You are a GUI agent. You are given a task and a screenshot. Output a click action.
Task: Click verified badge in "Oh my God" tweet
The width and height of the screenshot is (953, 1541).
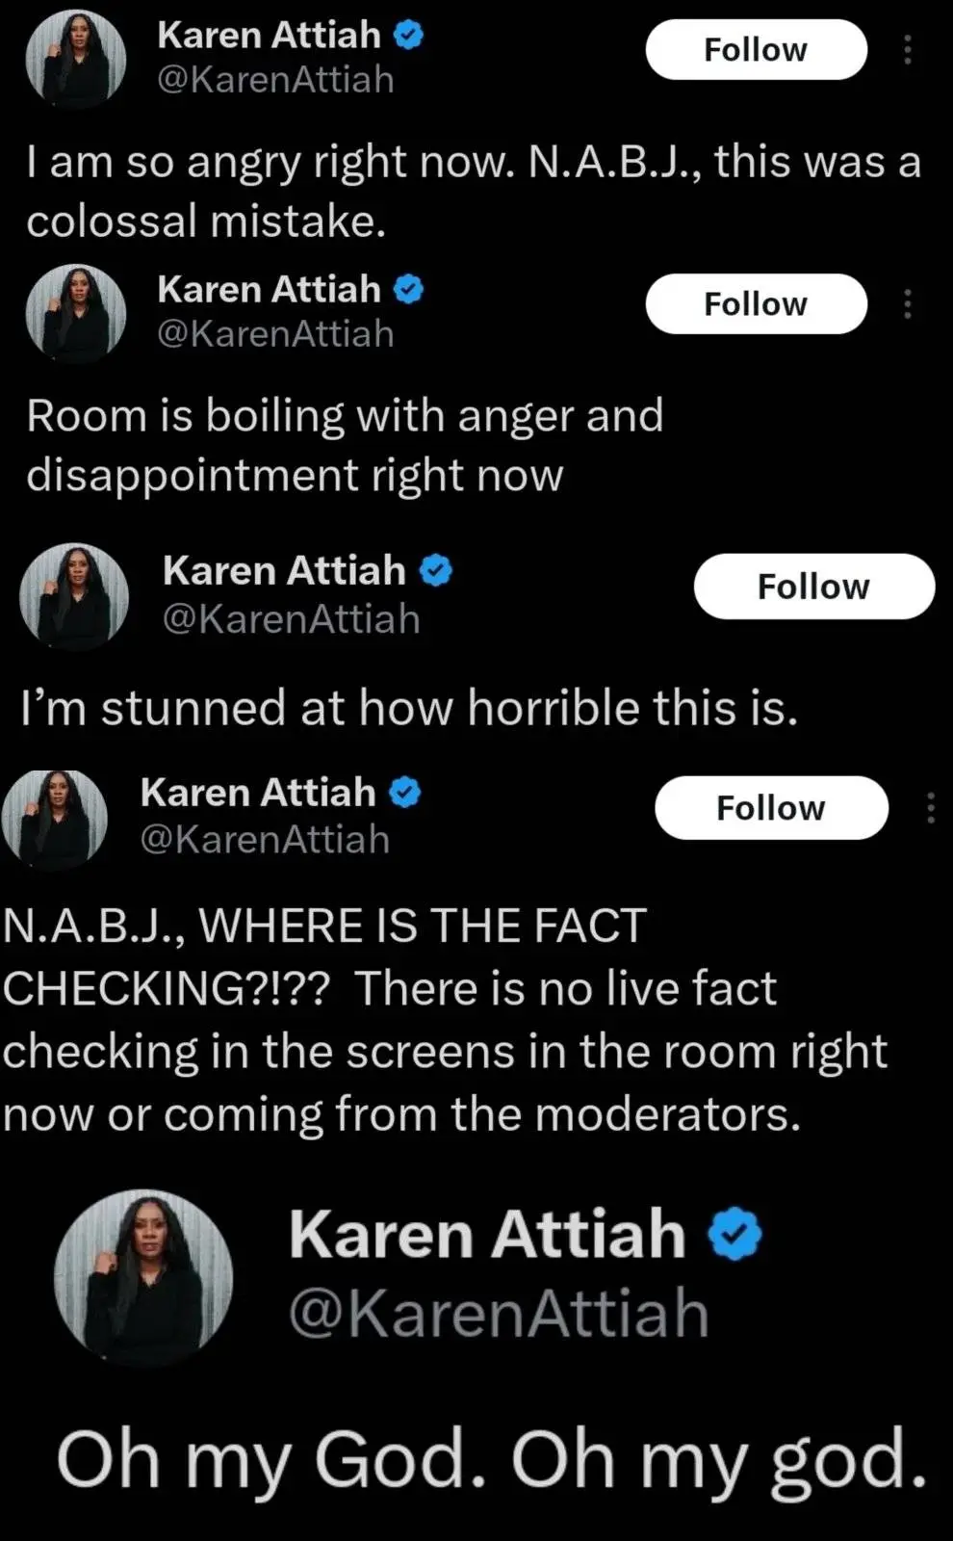pyautogui.click(x=735, y=1235)
